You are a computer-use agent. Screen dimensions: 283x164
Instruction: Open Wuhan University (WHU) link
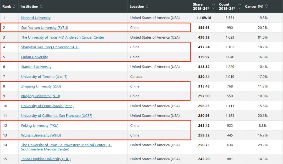(x=41, y=135)
